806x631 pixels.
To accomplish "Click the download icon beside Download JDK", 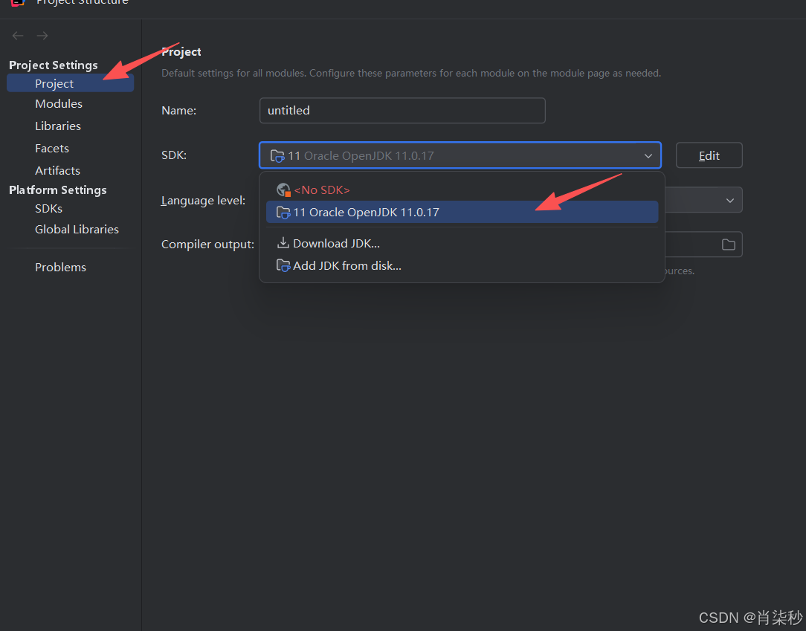I will pyautogui.click(x=283, y=243).
